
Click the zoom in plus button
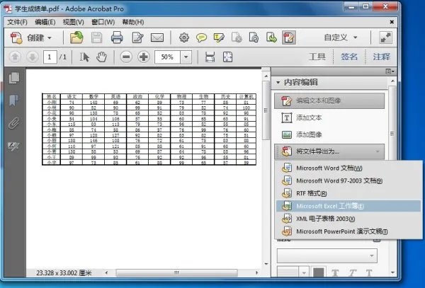tap(144, 57)
